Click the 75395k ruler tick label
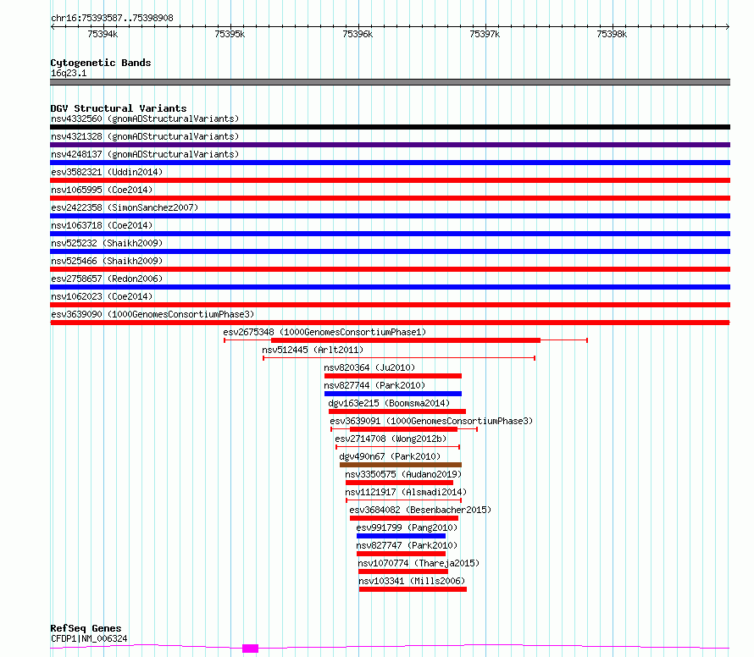Screen dimensions: 754x657 click(230, 34)
